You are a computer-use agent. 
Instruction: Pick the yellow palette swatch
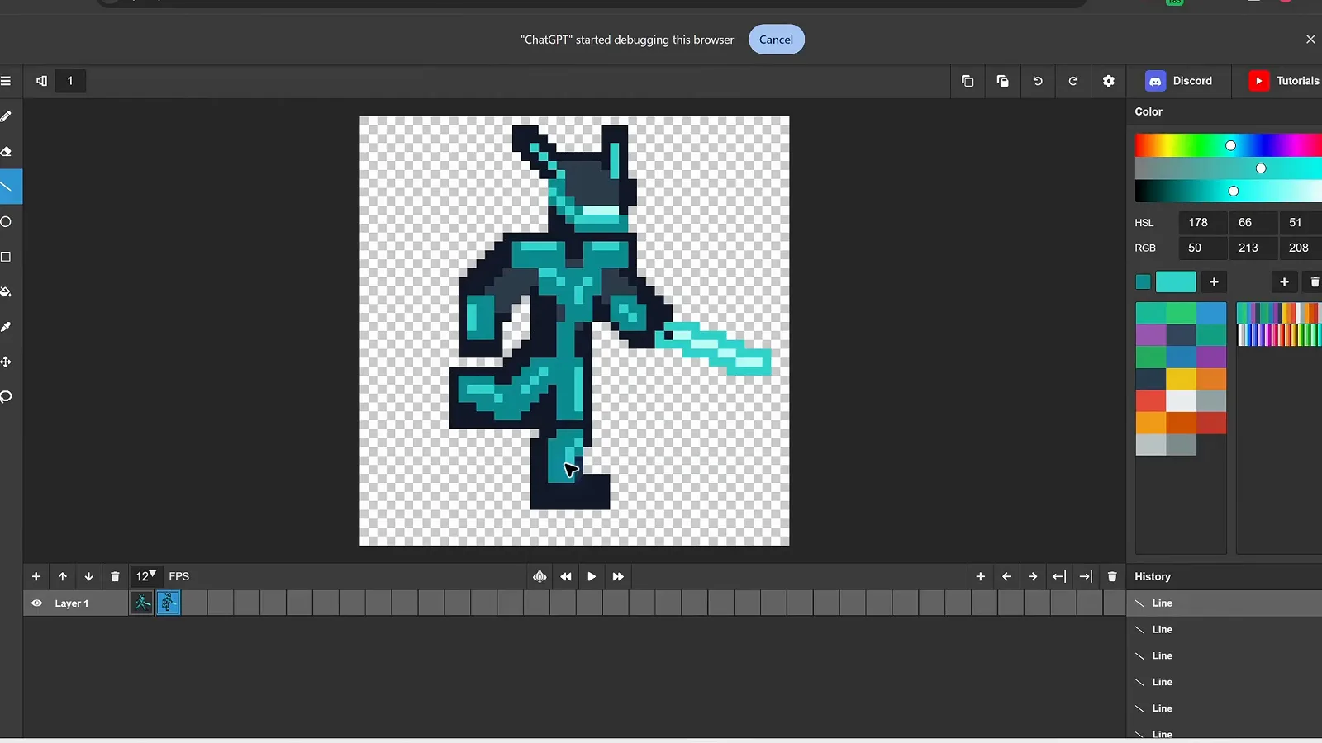pyautogui.click(x=1181, y=379)
